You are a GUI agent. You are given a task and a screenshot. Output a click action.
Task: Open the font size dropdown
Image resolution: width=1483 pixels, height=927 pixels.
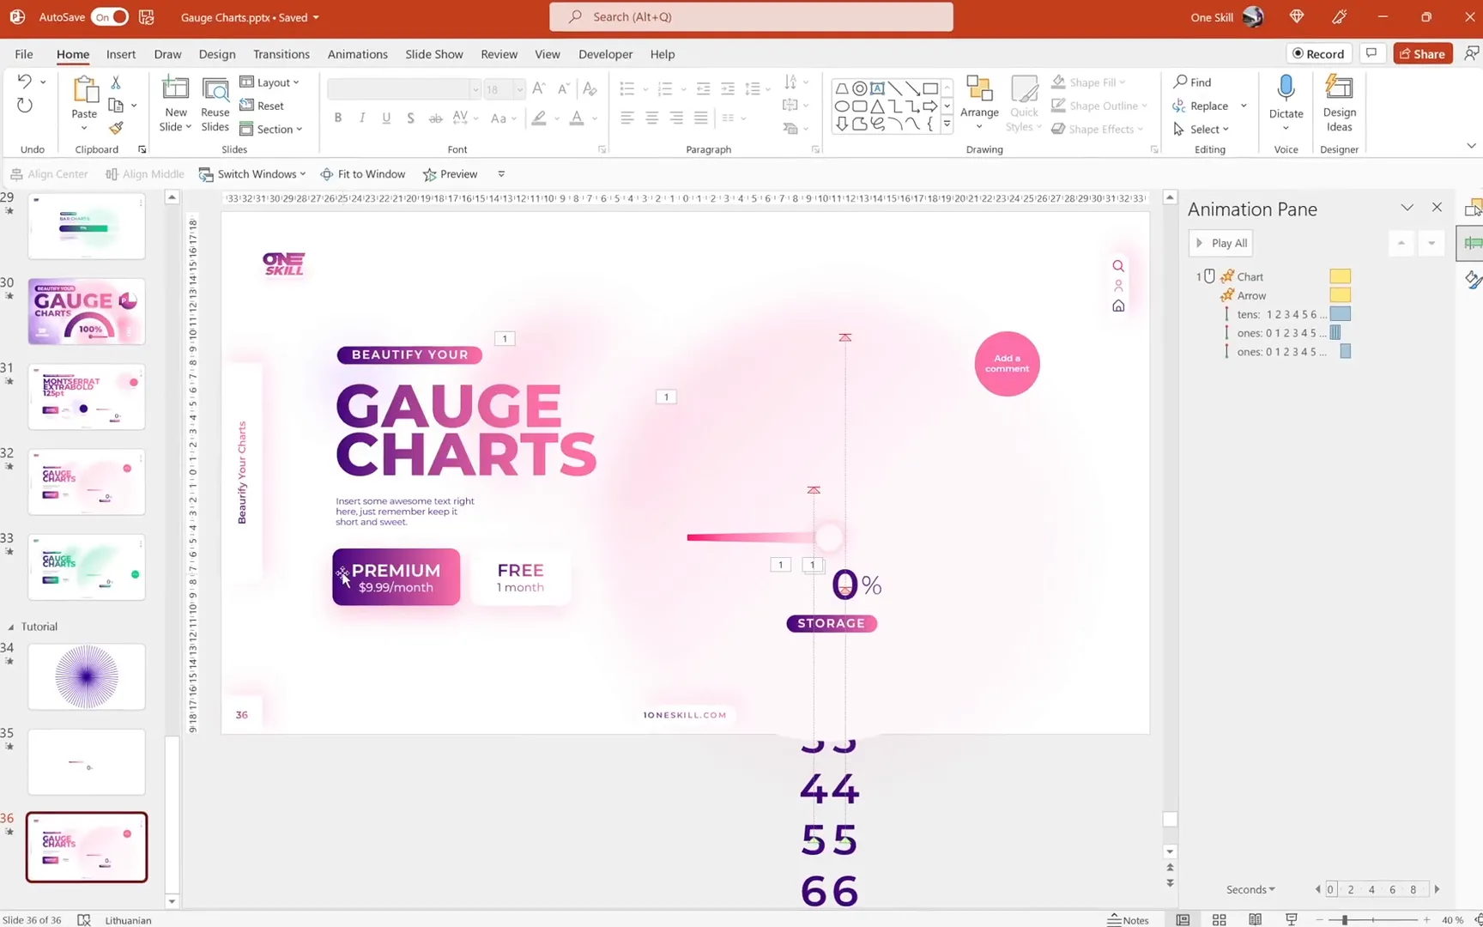(x=518, y=88)
